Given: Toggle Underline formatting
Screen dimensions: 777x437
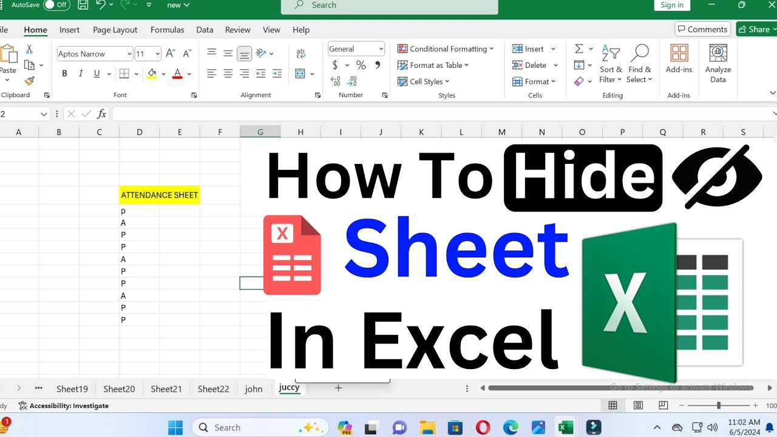Looking at the screenshot, I should click(97, 73).
